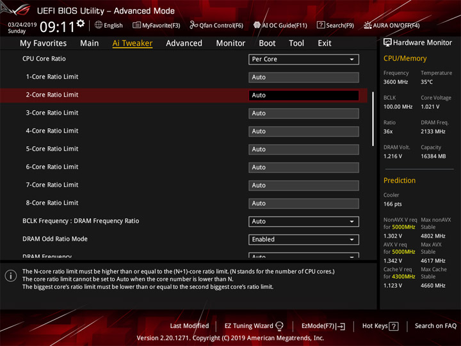The image size is (461, 346).
Task: Expand the CPU Core Ratio dropdown
Action: click(303, 59)
